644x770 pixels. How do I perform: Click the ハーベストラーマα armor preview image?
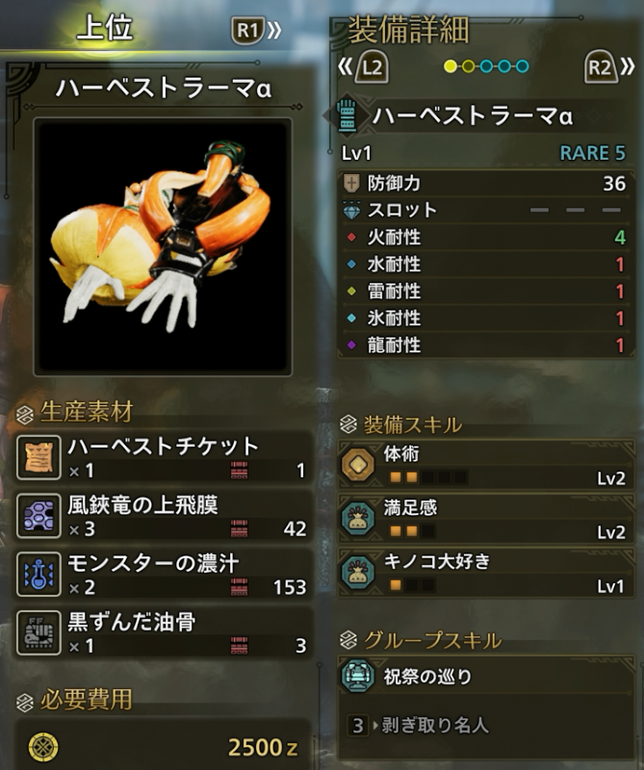coord(163,247)
